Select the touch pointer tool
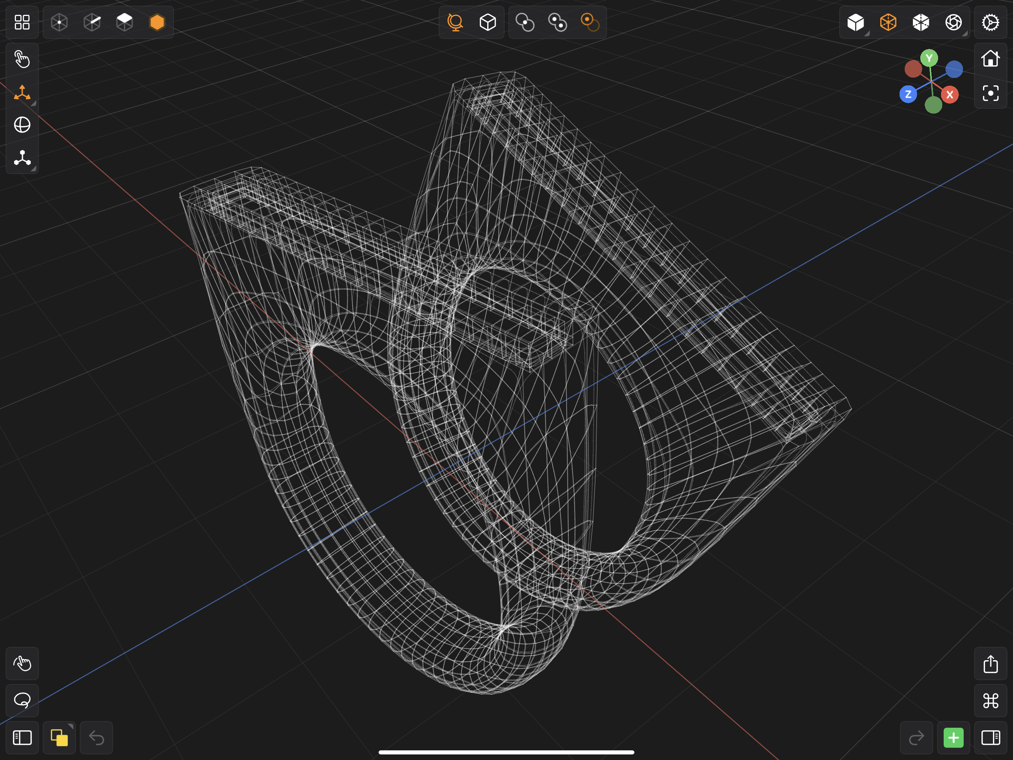The height and width of the screenshot is (760, 1013). 22,59
